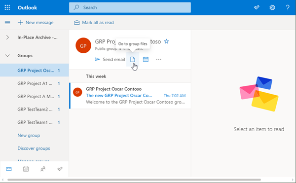Click the Thu 7:02 AM timestamp
The image size is (296, 183).
point(175,96)
